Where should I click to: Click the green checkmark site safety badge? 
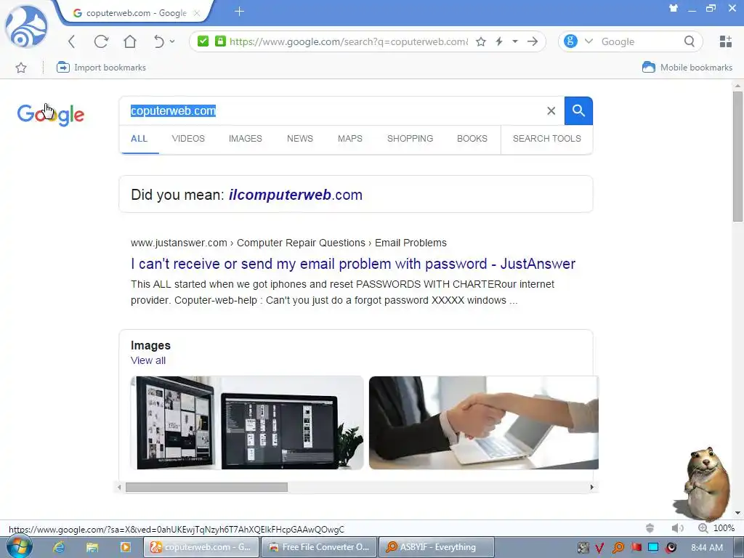203,41
